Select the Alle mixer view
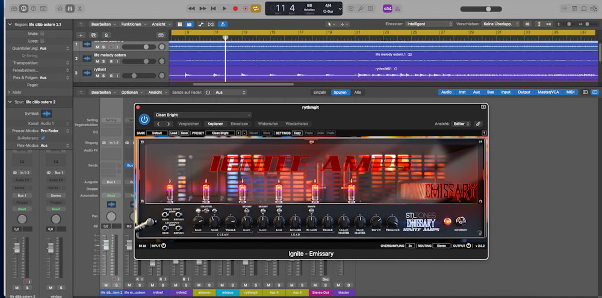This screenshot has height=298, width=602. [x=358, y=93]
